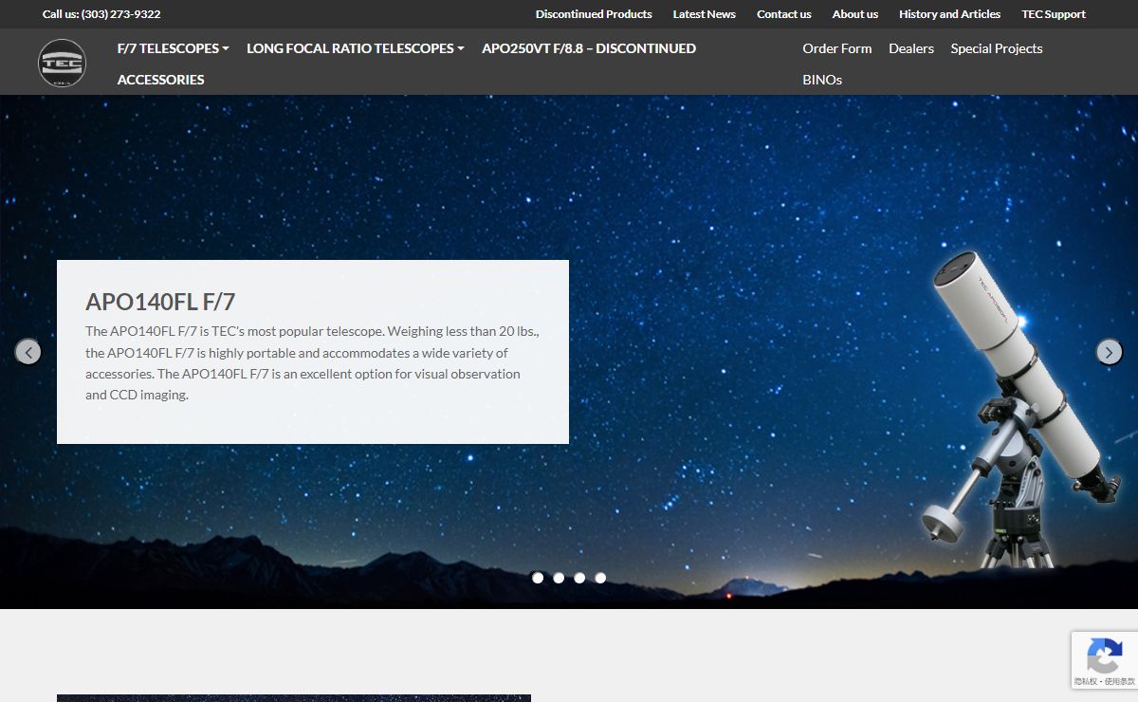
Task: Click the TEC logo icon
Action: [x=62, y=64]
